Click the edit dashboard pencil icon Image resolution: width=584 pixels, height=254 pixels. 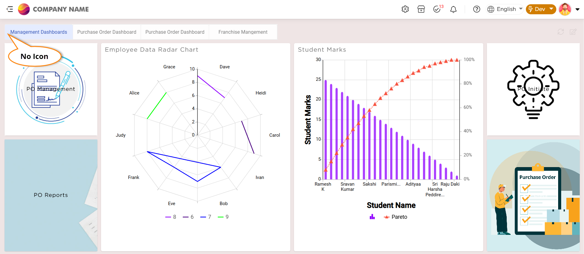[573, 32]
